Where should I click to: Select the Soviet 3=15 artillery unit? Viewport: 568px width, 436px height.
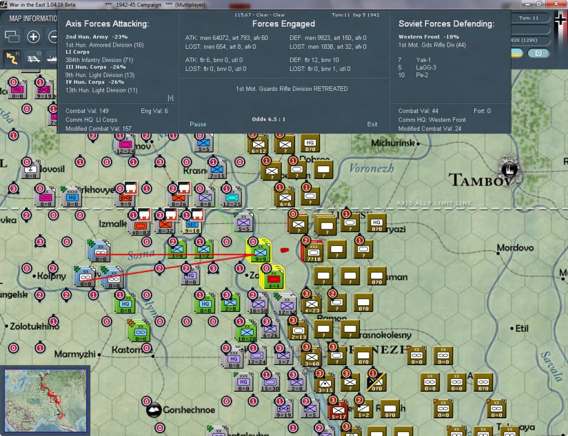(325, 384)
